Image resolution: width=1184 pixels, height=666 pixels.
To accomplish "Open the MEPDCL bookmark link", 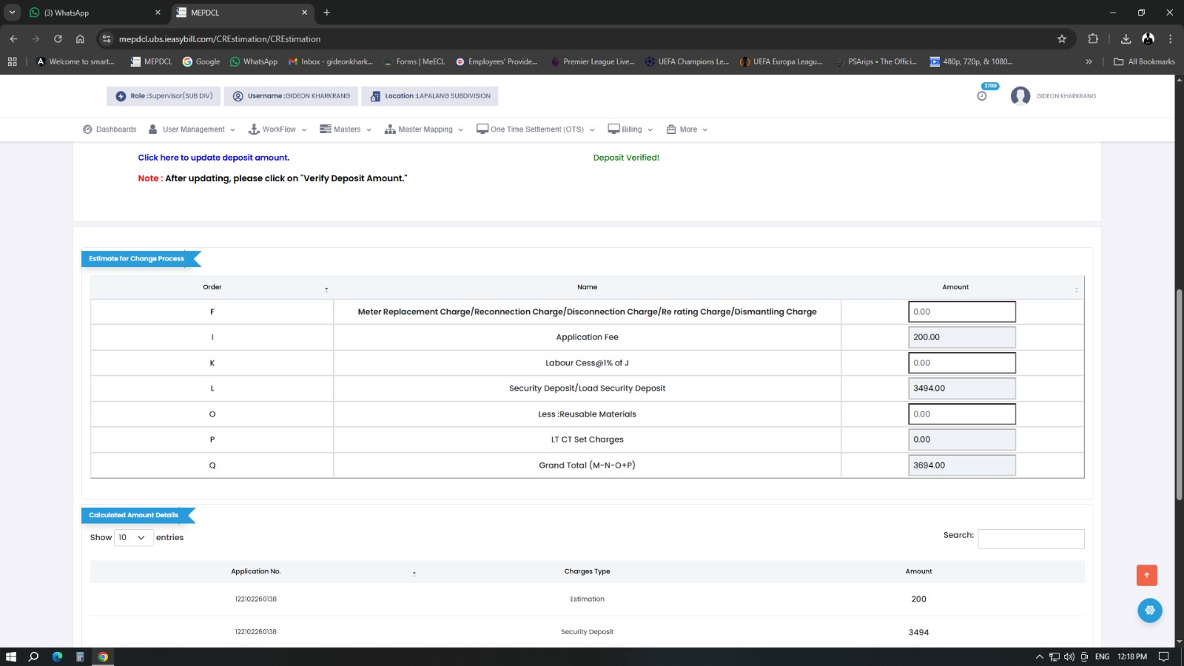I will [151, 61].
